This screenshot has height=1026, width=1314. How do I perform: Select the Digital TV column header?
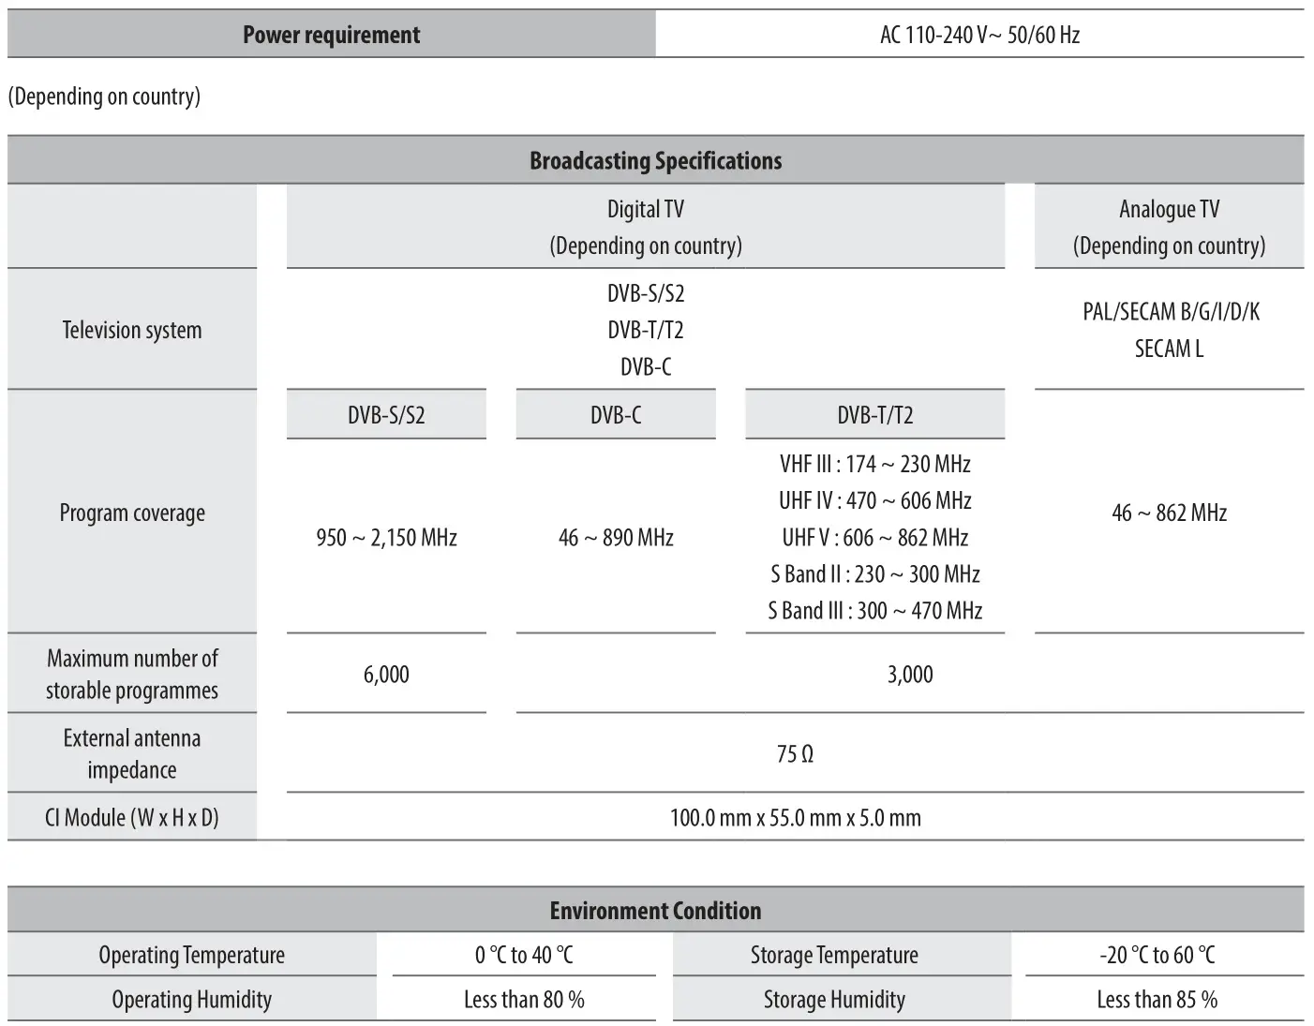coord(645,210)
